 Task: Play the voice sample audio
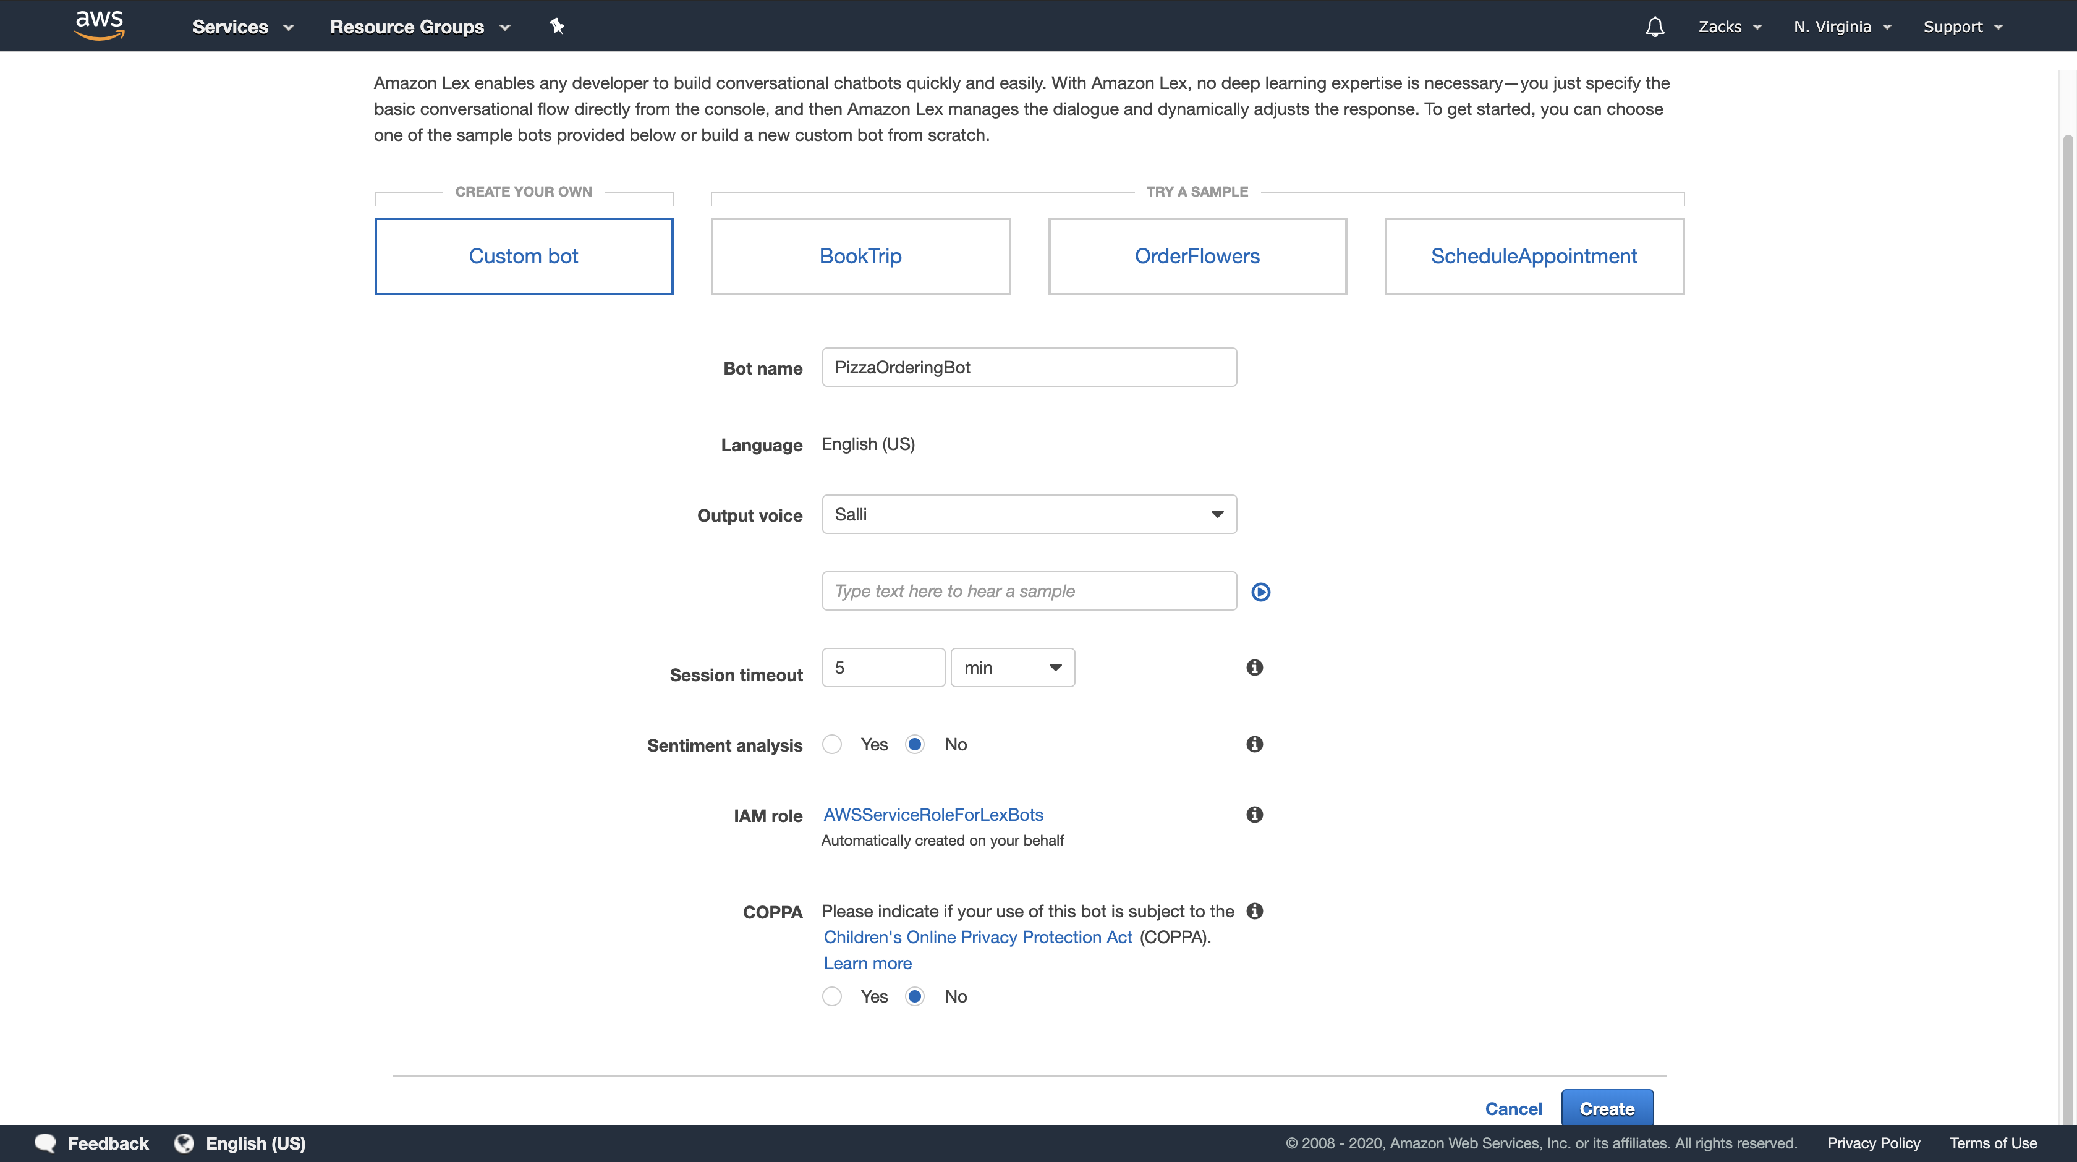pyautogui.click(x=1260, y=592)
